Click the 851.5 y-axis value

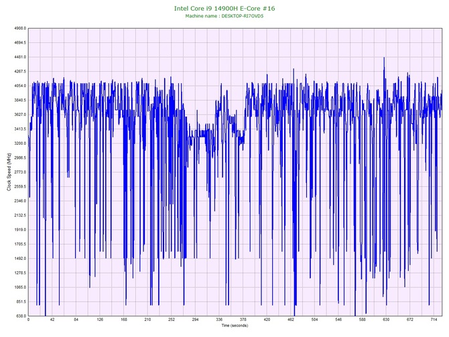point(21,301)
